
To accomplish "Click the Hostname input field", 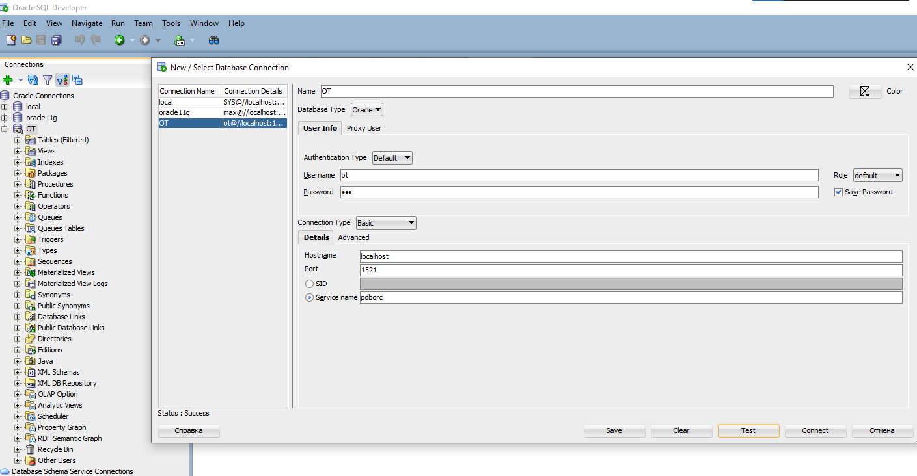I will [x=631, y=256].
